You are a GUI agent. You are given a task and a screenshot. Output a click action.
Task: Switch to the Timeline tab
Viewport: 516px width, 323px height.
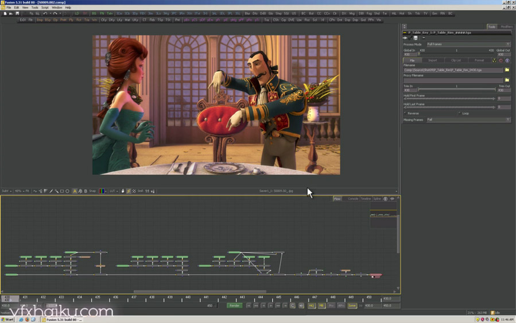[366, 199]
